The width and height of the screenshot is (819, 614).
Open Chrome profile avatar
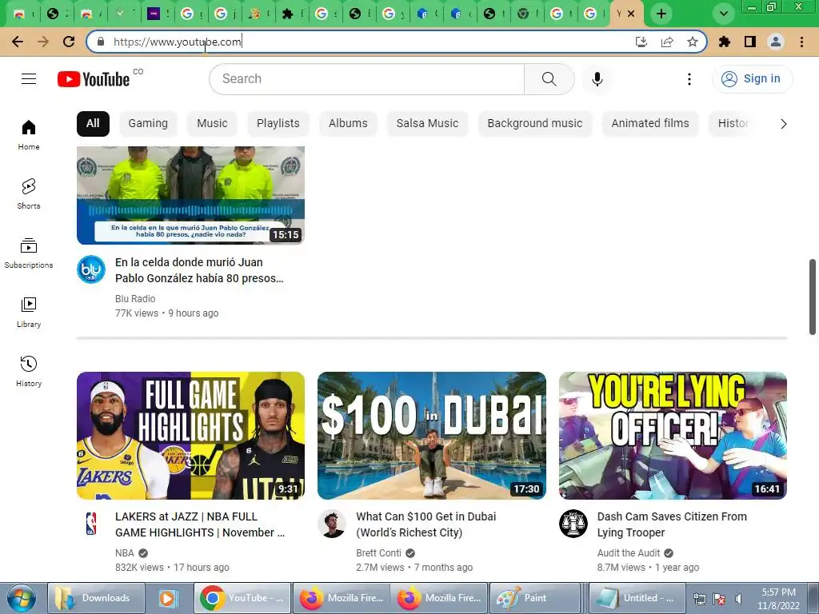(776, 42)
